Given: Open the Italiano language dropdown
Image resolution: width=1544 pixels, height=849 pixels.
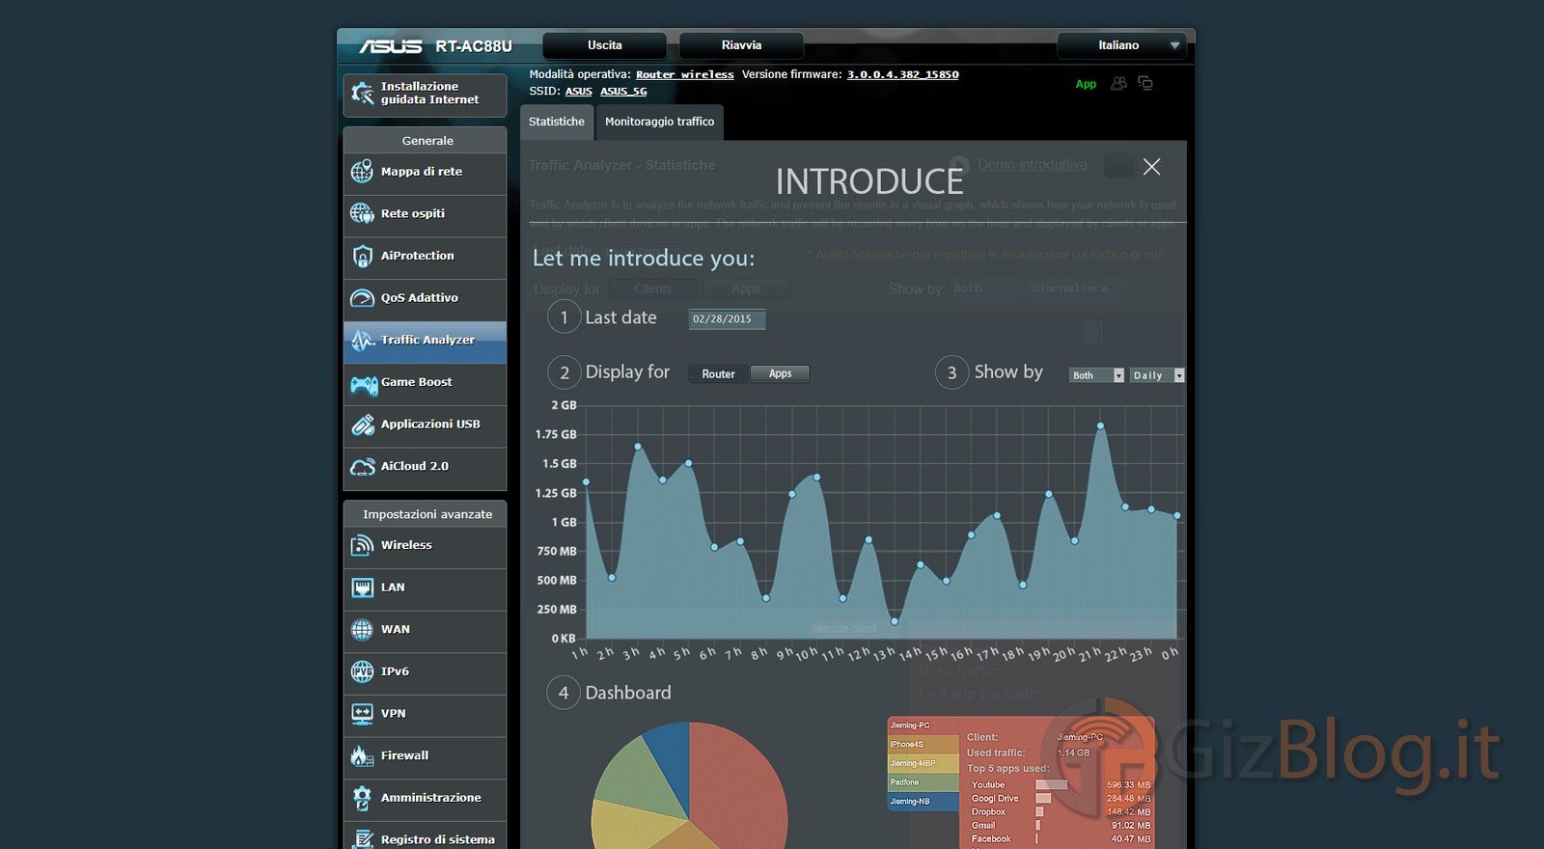Looking at the screenshot, I should point(1121,45).
